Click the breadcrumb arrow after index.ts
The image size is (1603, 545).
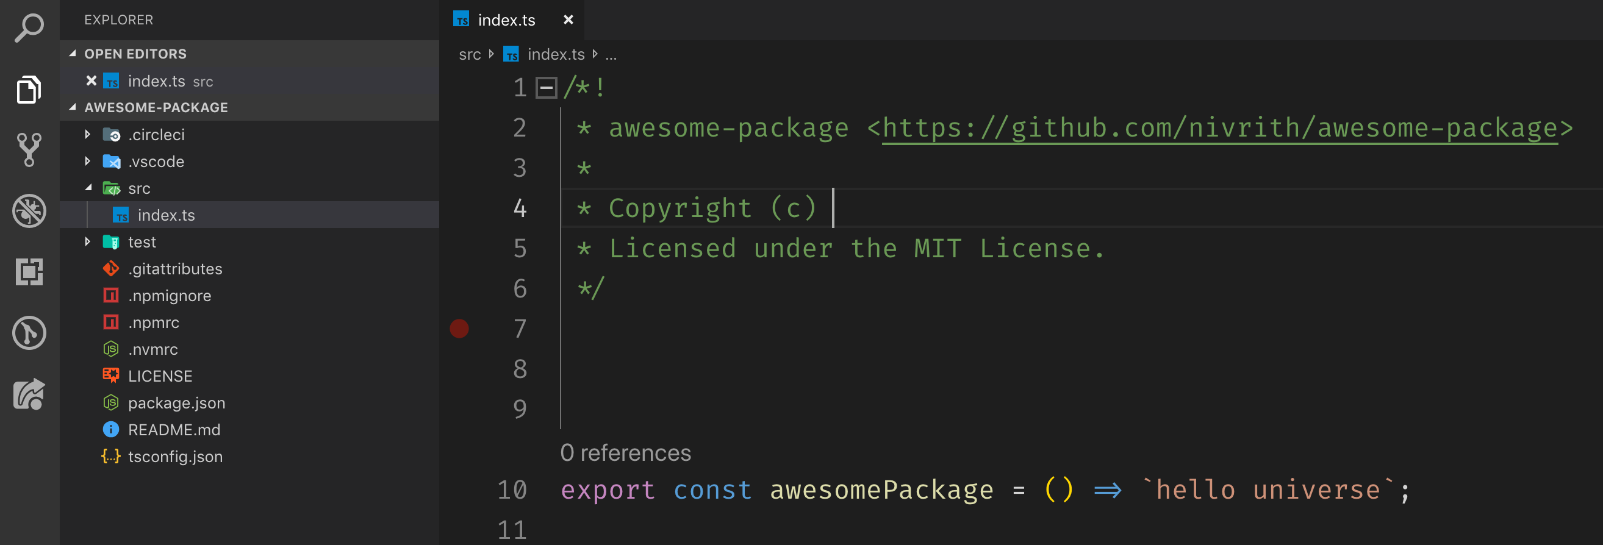coord(595,54)
